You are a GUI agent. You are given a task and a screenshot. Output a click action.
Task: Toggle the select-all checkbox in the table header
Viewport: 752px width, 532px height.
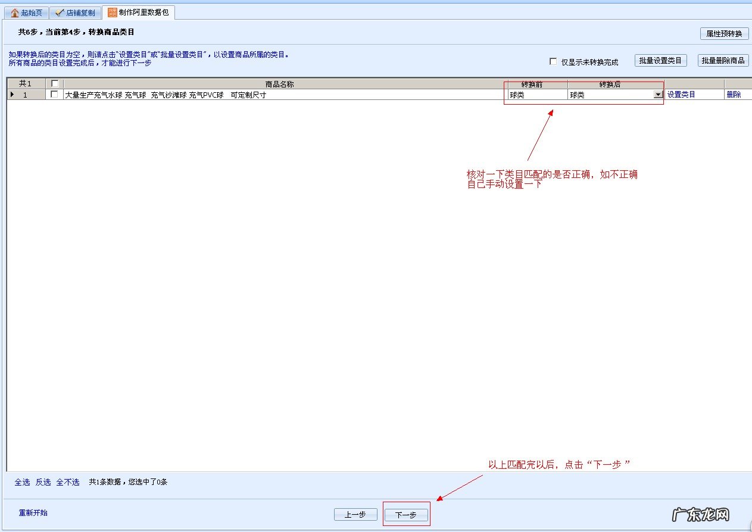(55, 84)
